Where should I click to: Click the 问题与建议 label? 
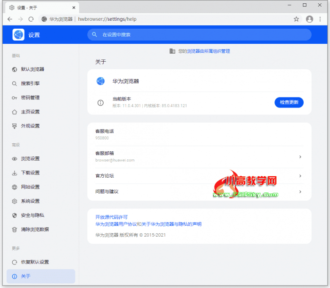107,191
